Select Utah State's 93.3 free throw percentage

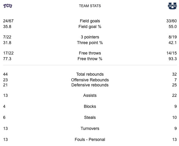(173, 59)
